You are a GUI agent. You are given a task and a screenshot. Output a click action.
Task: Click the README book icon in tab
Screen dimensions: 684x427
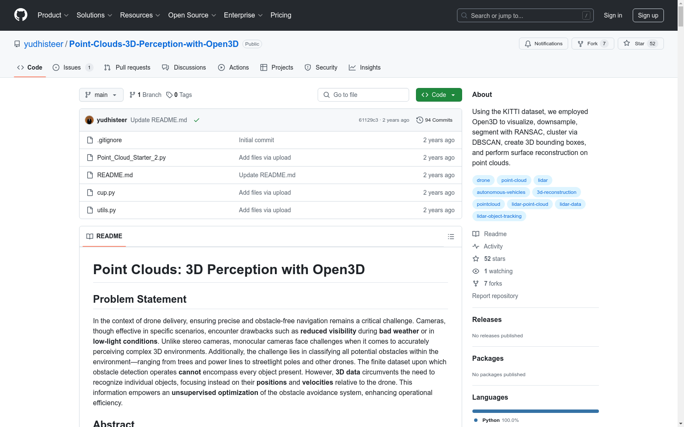coord(90,236)
